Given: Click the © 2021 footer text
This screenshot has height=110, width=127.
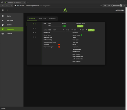Looking at the screenshot, I should tap(4, 108).
